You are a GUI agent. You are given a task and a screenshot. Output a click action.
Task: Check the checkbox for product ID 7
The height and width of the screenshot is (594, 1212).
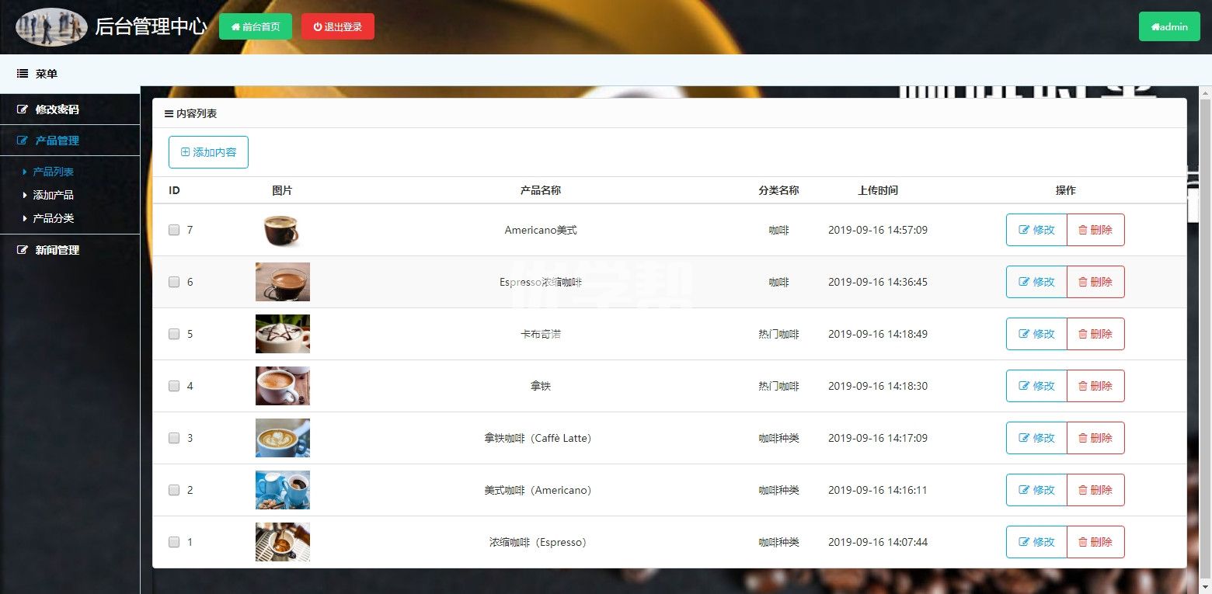coord(174,230)
